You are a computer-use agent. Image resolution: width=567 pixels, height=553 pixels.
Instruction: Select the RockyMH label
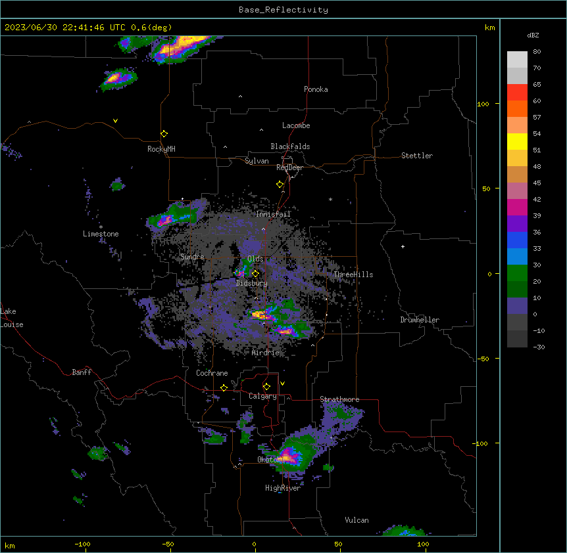pyautogui.click(x=161, y=149)
